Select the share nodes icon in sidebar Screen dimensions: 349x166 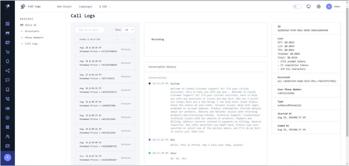click(7, 71)
